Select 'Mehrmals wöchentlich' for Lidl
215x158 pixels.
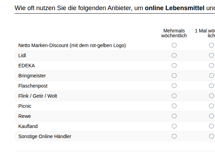tap(174, 55)
